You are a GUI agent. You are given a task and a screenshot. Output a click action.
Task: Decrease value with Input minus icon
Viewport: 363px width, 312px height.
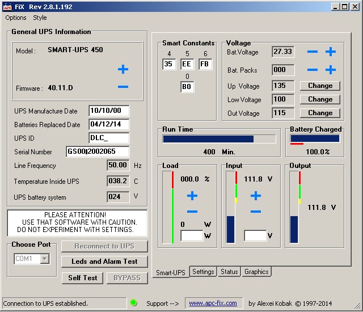click(x=256, y=212)
